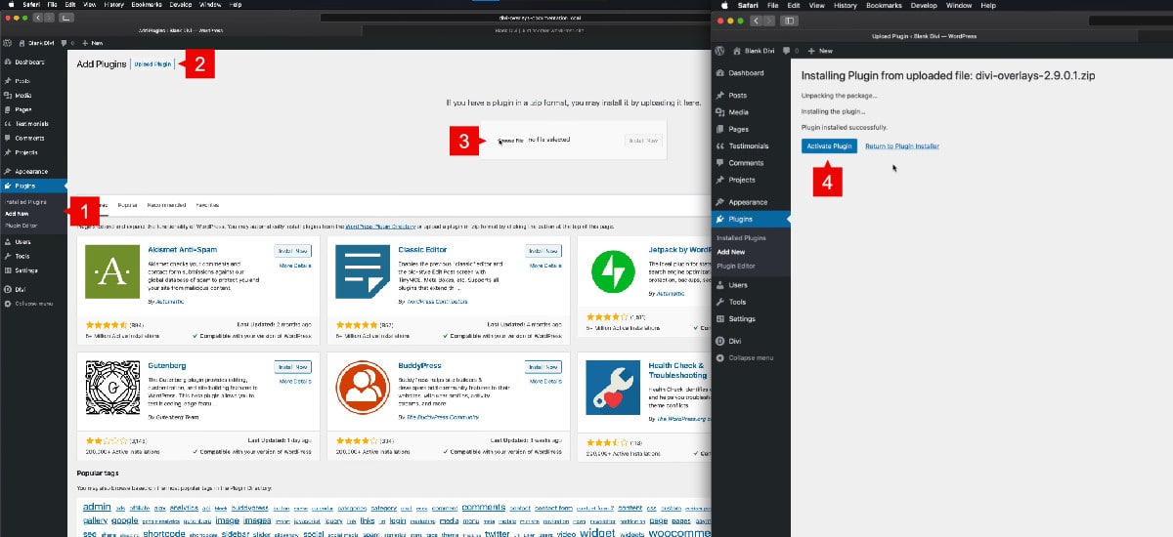The width and height of the screenshot is (1173, 537).
Task: Click the Classic Editor plugin icon
Action: (363, 271)
